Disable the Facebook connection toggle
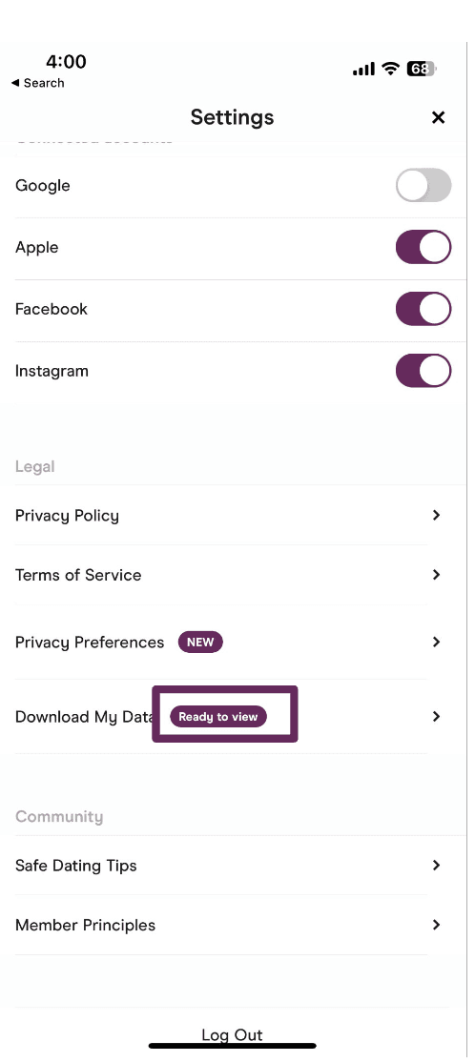This screenshot has width=475, height=1062. [423, 309]
